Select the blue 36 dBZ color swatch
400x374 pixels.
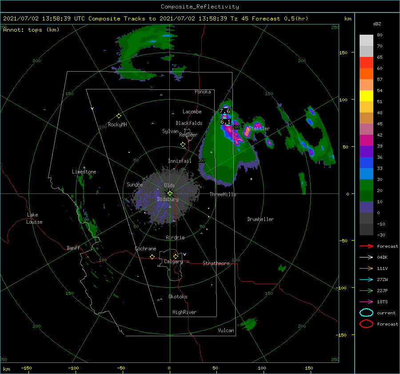click(366, 163)
